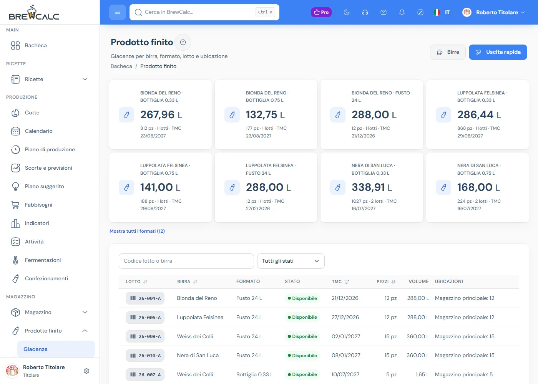Open support via headphones icon

[365, 12]
